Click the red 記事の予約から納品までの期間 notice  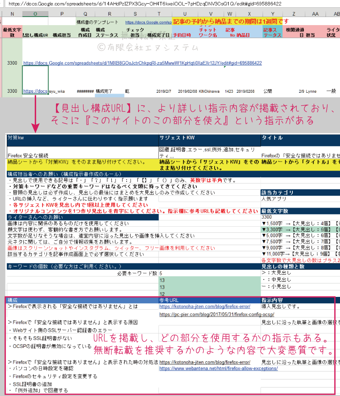click(231, 21)
